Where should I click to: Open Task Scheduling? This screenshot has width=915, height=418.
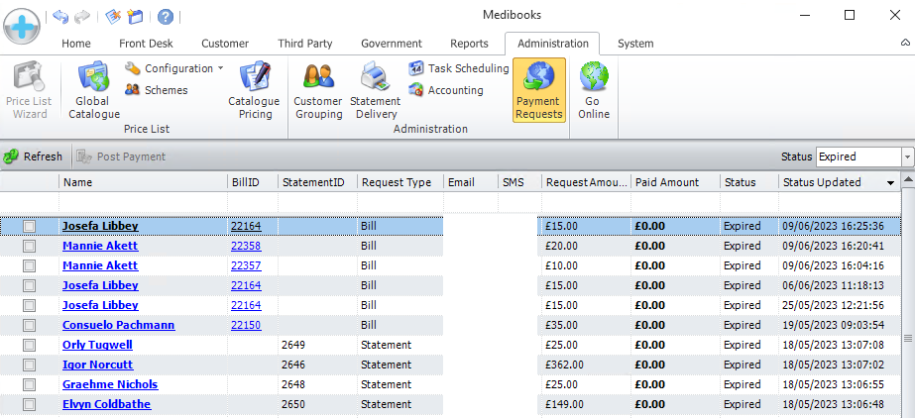click(459, 68)
